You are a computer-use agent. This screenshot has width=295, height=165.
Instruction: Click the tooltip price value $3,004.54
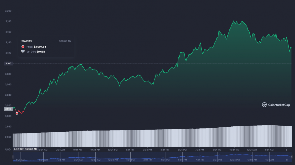[40, 47]
